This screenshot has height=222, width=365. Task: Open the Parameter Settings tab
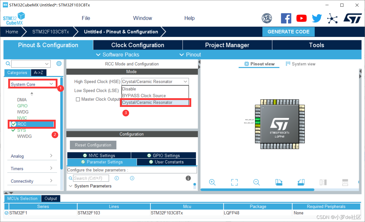[102, 162]
